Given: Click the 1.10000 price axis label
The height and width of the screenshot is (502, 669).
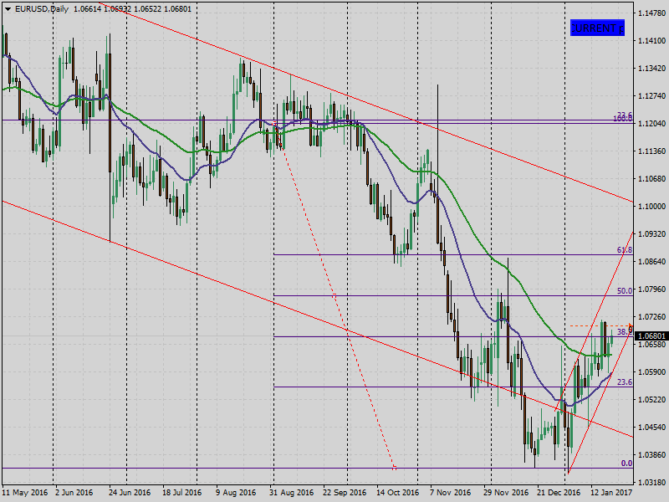Looking at the screenshot, I should [651, 206].
